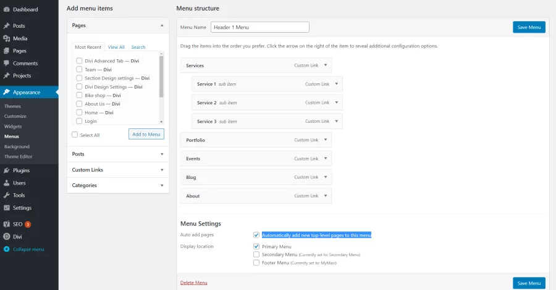This screenshot has height=290, width=556.
Task: Click the Pages document icon
Action: pyautogui.click(x=6, y=51)
